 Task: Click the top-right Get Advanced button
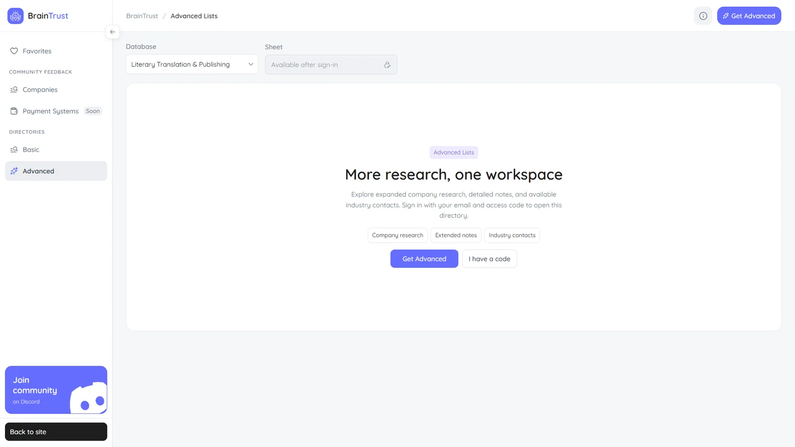point(749,16)
